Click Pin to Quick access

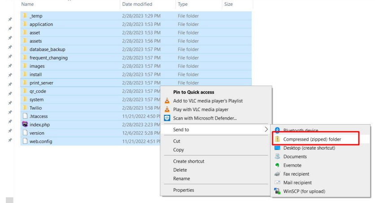coord(193,92)
